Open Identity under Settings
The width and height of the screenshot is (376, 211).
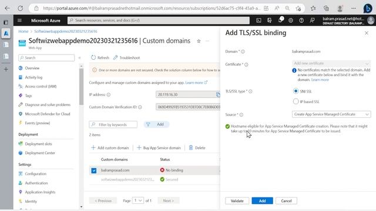click(31, 201)
